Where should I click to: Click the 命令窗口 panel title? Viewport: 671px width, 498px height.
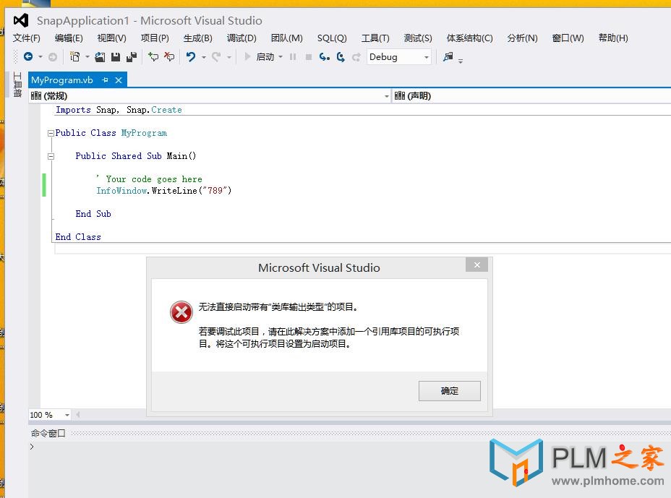click(x=48, y=434)
